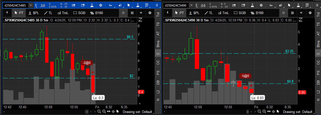Select TmL time level tool in C5485 chart
Image resolution: width=321 pixels, height=115 pixels.
click(x=63, y=13)
